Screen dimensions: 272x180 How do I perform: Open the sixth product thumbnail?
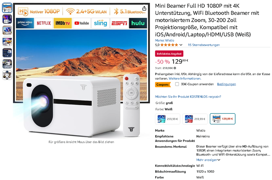tap(7, 64)
